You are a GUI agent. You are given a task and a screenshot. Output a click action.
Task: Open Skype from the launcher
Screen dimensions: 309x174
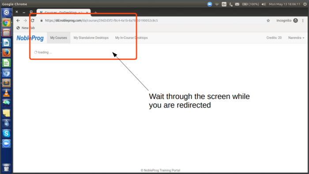tap(6, 134)
